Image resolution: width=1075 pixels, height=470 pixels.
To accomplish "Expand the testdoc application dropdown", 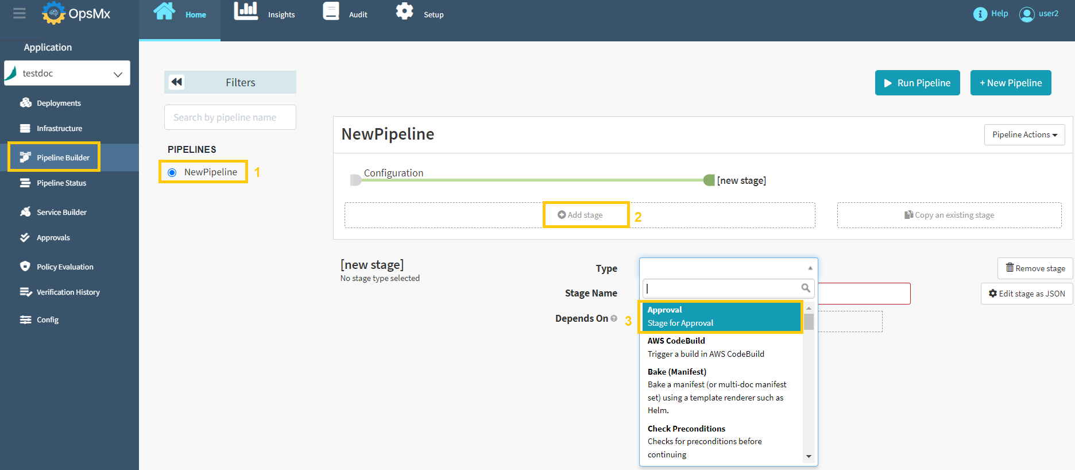I will (118, 74).
